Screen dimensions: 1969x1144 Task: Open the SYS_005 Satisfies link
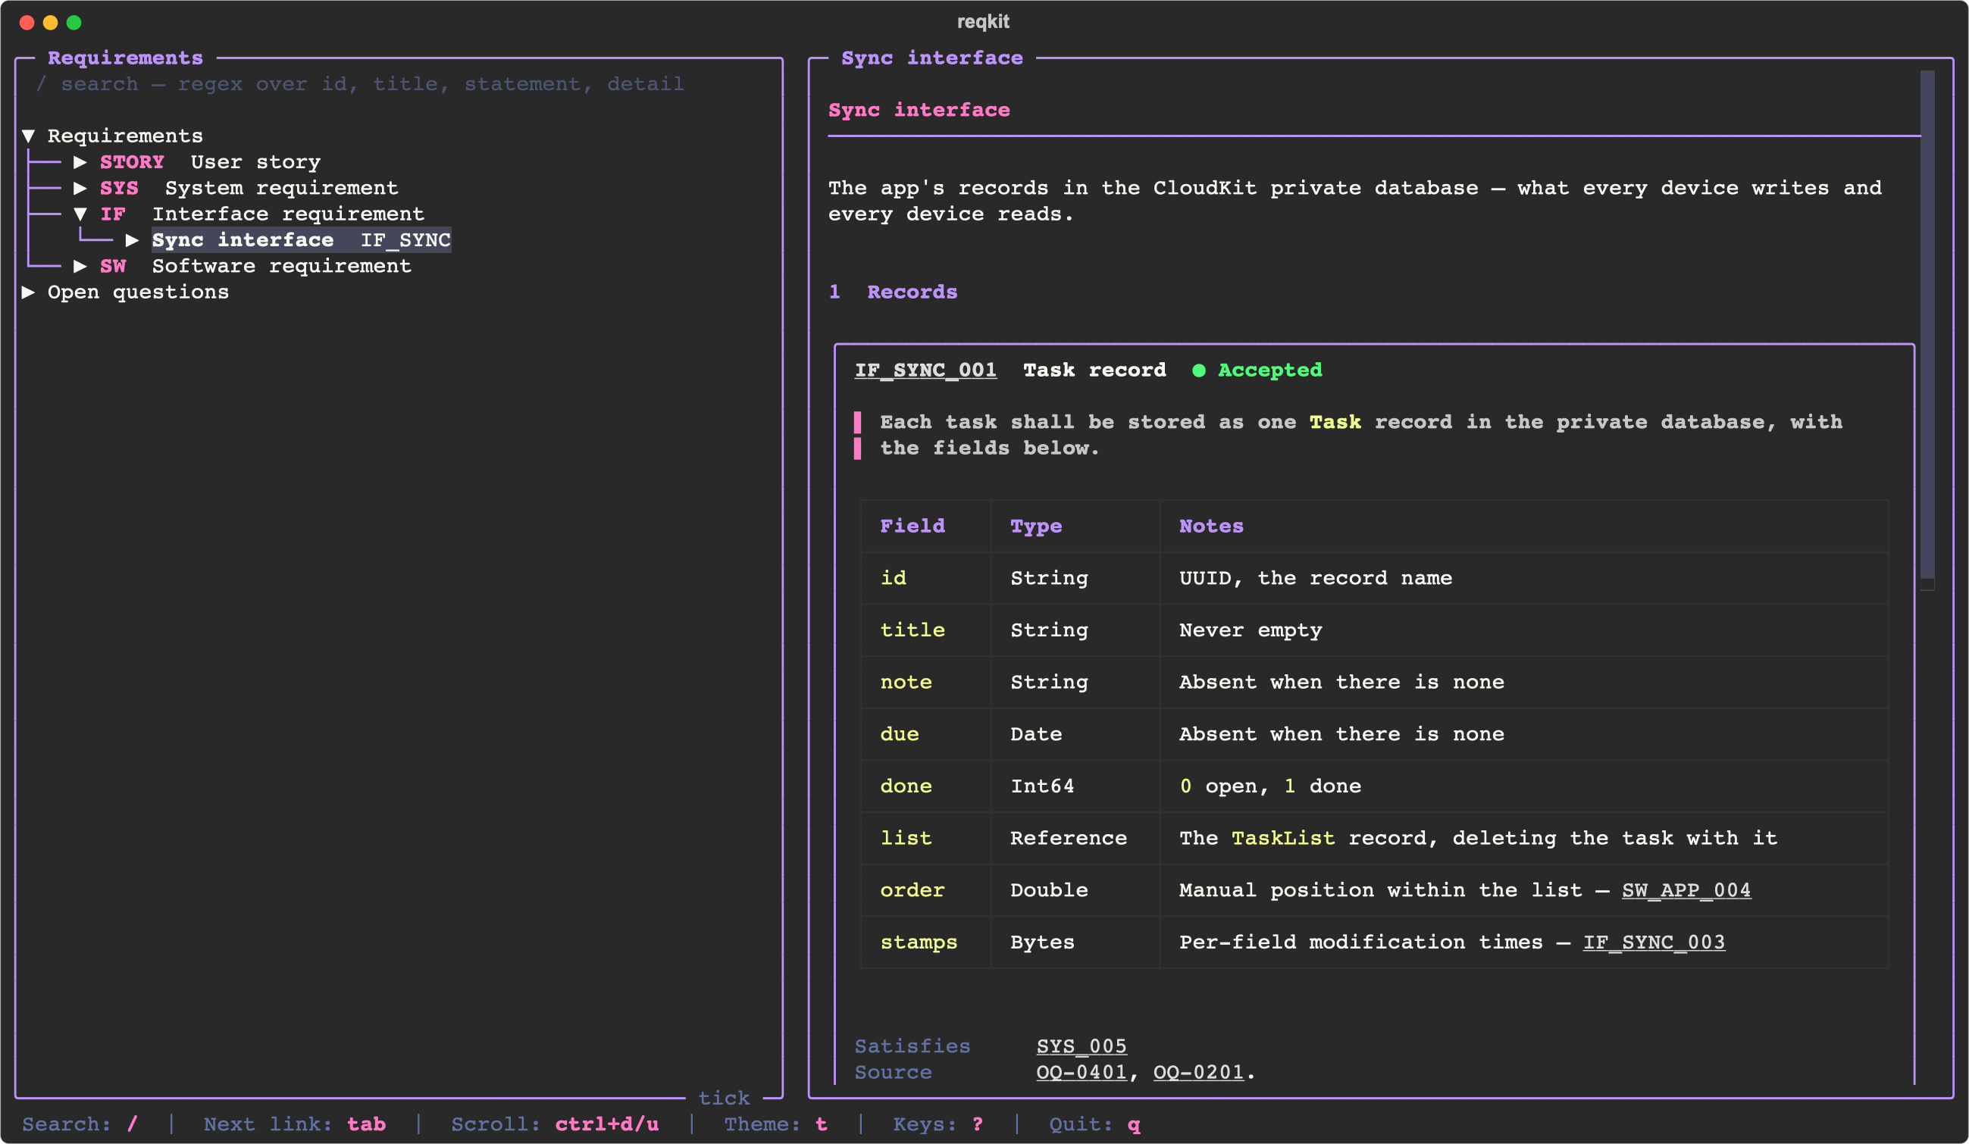pos(1082,1046)
